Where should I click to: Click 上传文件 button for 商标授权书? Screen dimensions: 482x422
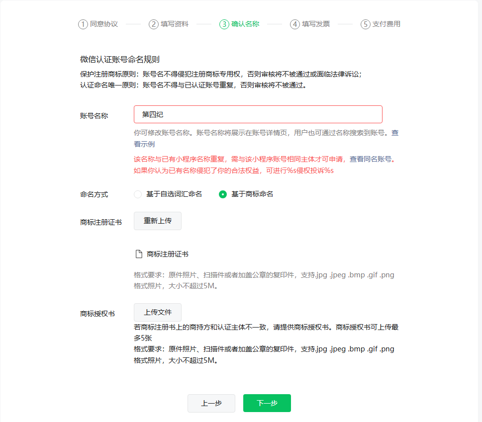pos(157,312)
